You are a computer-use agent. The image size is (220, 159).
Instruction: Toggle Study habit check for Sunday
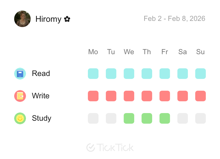point(201,118)
